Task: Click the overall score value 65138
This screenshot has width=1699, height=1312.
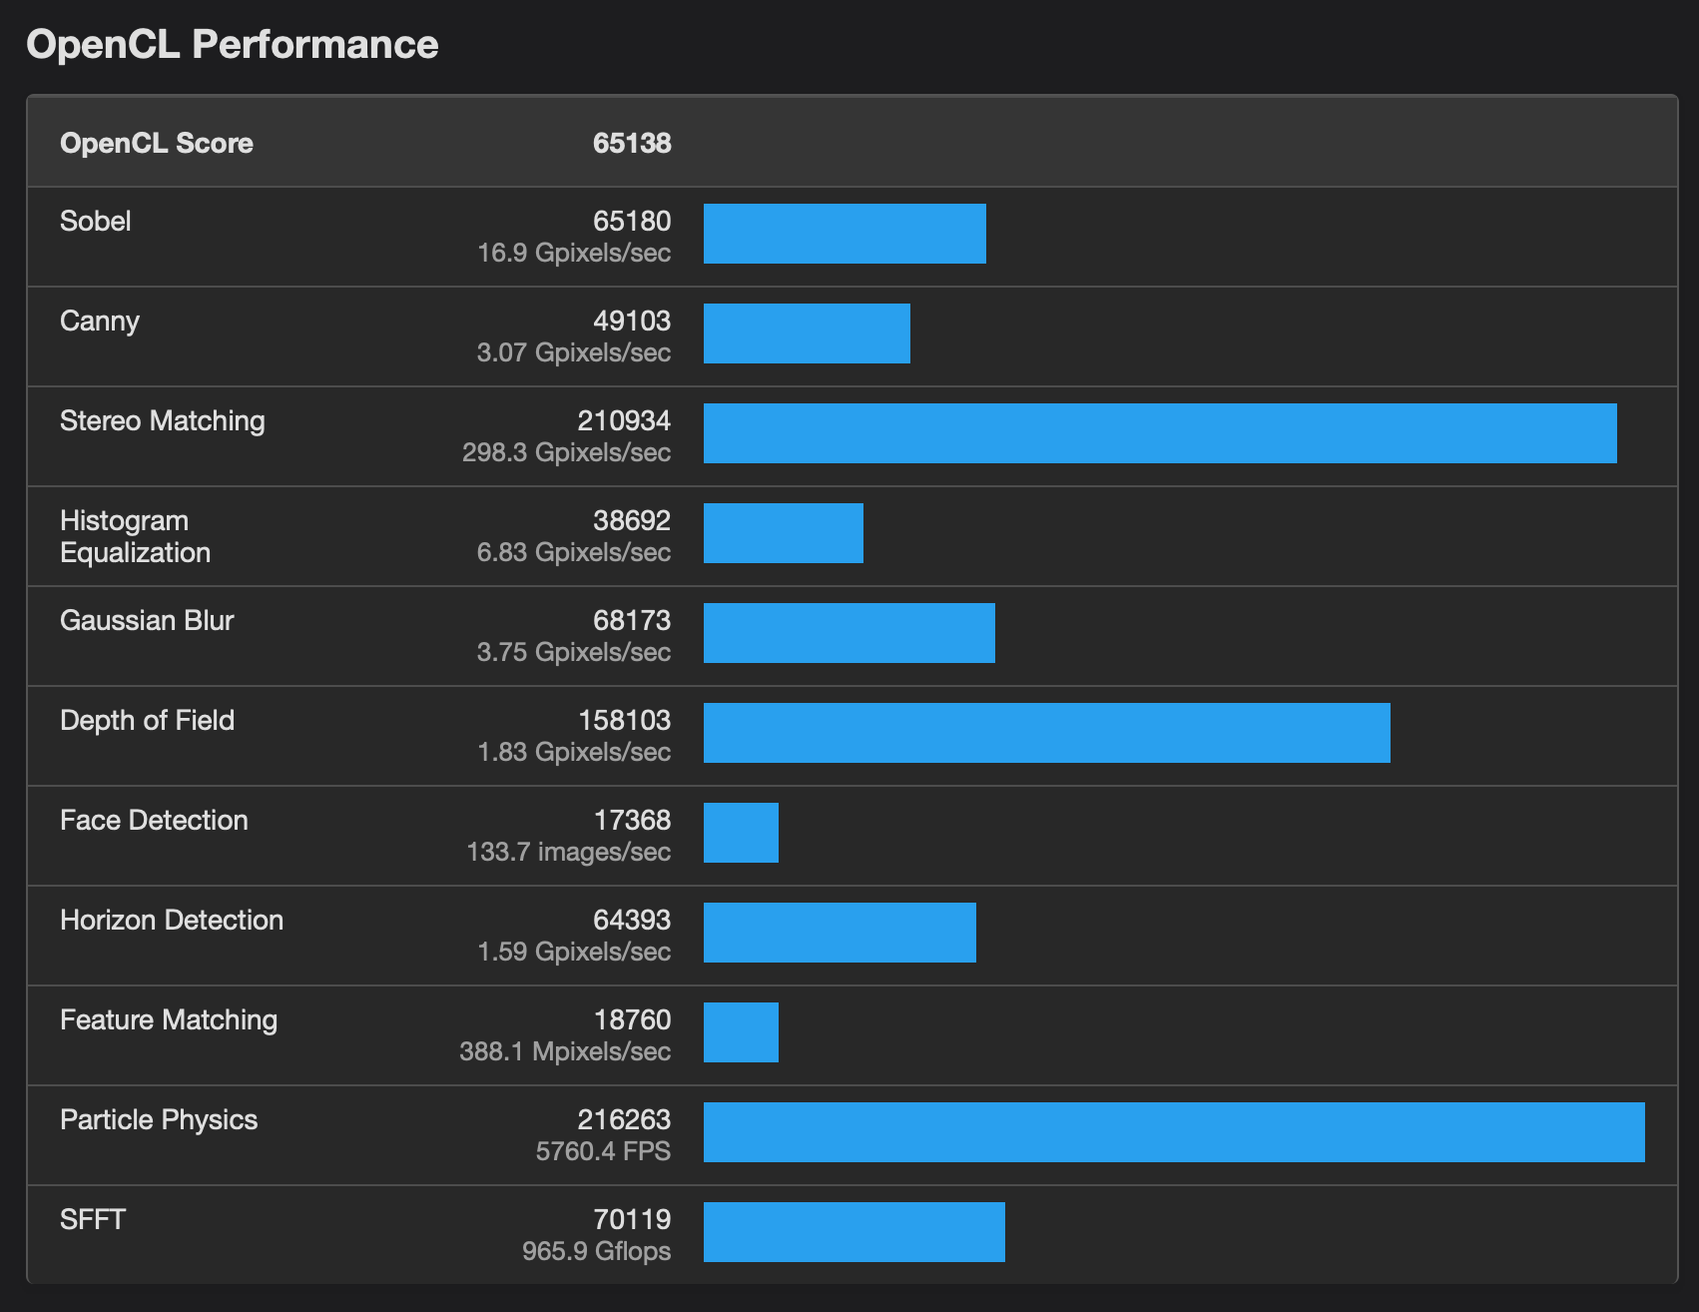Action: (631, 144)
